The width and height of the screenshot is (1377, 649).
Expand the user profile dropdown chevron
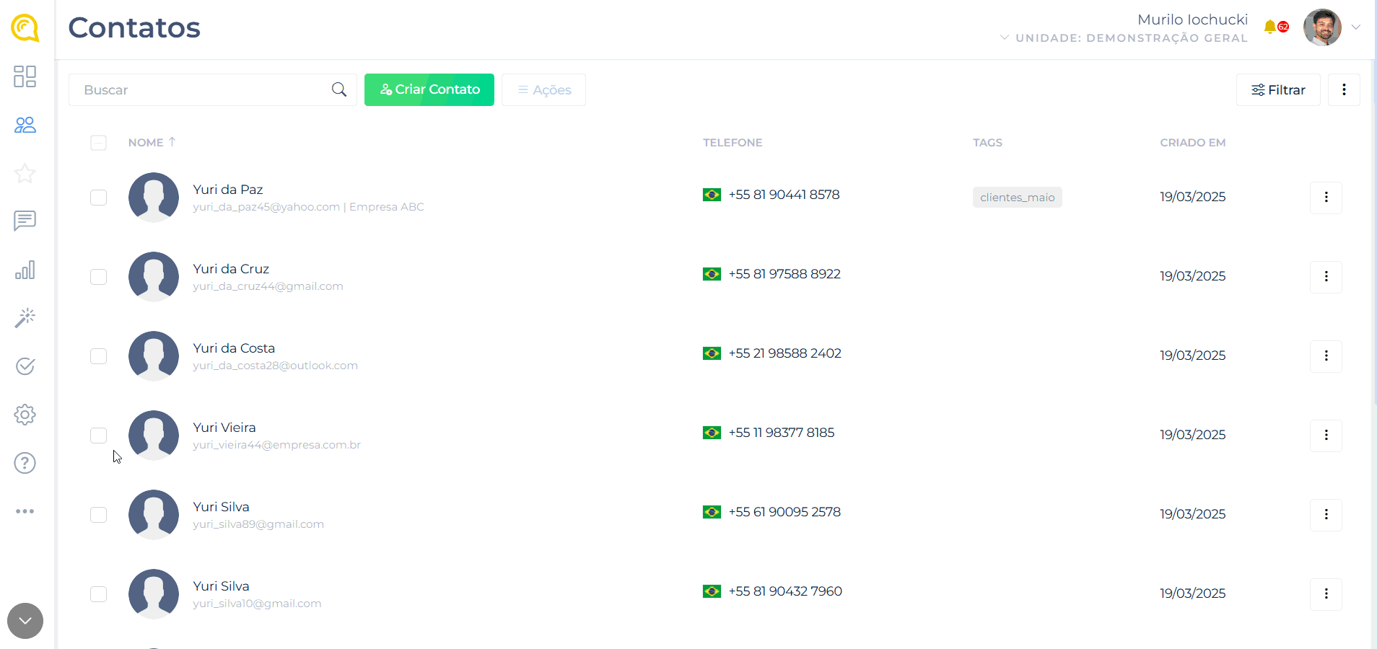1356,27
